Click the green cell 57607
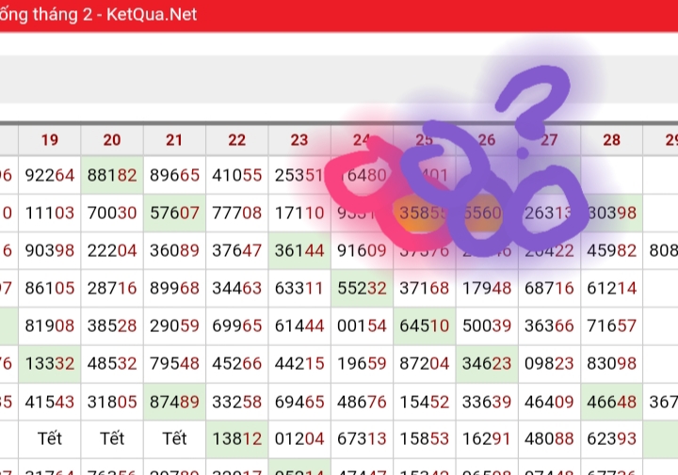The width and height of the screenshot is (678, 475). [x=174, y=214]
